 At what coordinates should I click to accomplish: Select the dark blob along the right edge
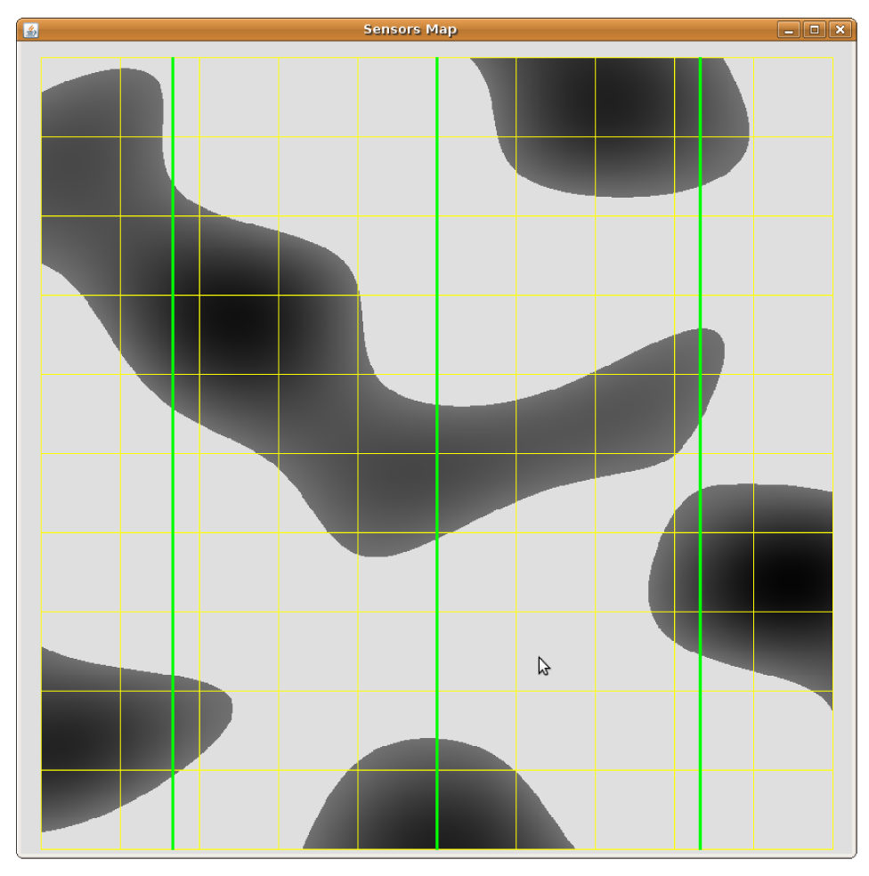tap(766, 579)
